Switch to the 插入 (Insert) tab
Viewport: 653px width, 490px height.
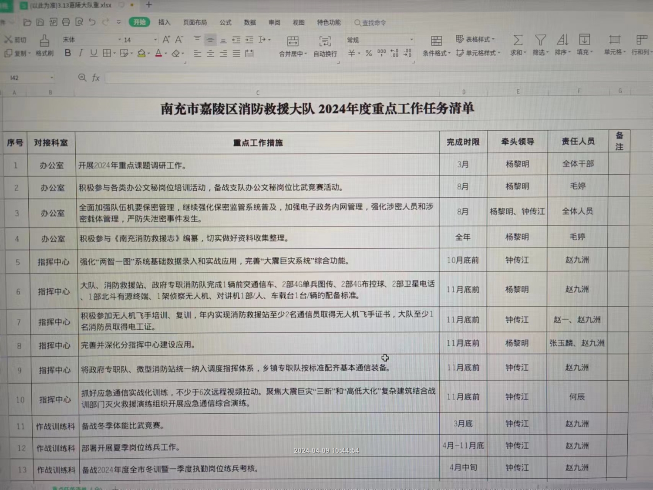tap(164, 22)
